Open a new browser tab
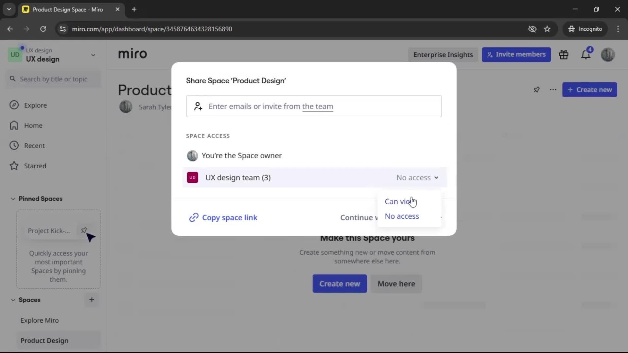Viewport: 628px width, 353px height. [134, 9]
